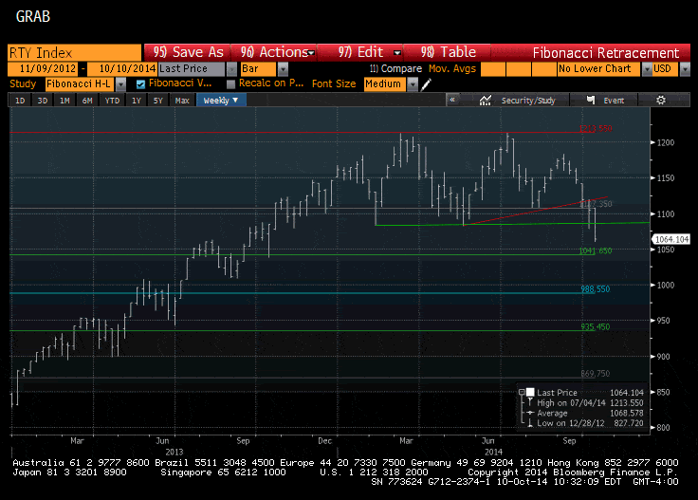Toggle the Fibonacci V... checkbox
This screenshot has height=500, width=698.
click(141, 83)
